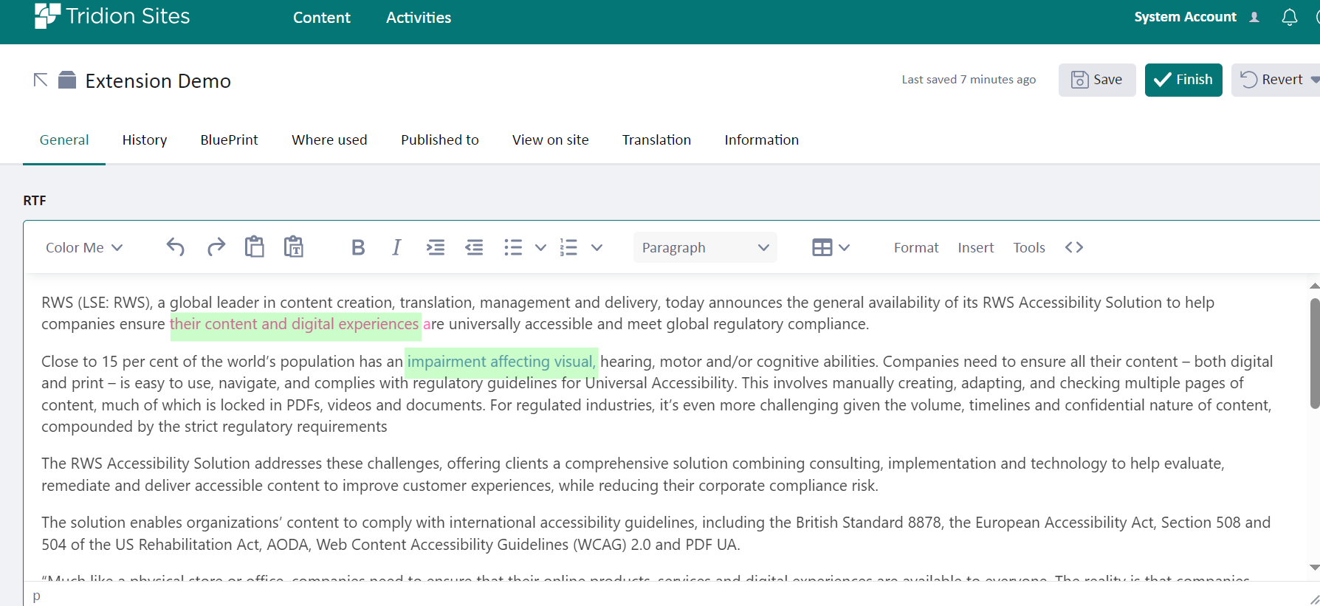1320x606 pixels.
Task: Open the table insert menu
Action: pos(831,247)
